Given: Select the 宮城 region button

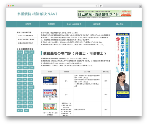Looking at the screenshot, I should point(19,56).
